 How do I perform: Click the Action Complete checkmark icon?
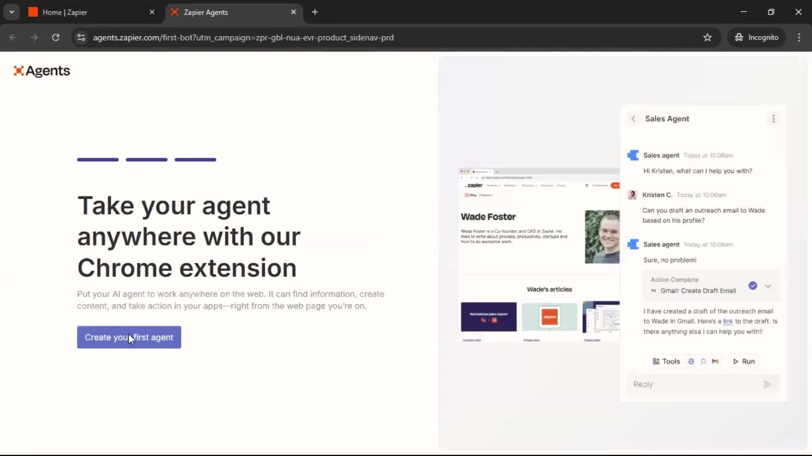click(753, 285)
